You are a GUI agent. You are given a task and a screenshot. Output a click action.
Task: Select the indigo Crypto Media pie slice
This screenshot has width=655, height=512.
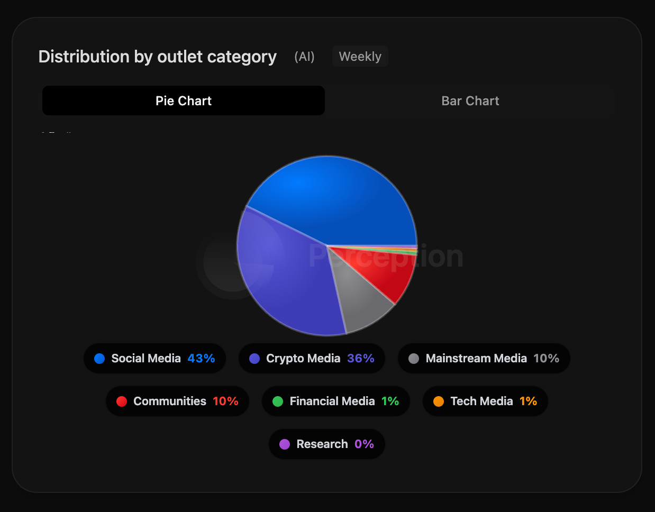coord(286,275)
